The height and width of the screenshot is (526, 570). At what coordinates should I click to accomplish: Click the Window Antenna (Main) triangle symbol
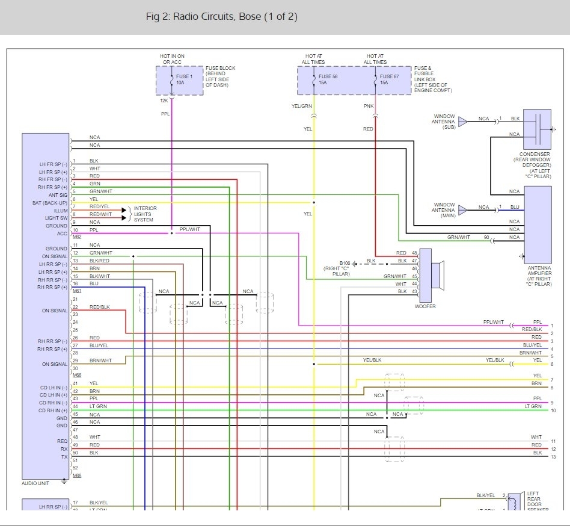click(x=462, y=209)
